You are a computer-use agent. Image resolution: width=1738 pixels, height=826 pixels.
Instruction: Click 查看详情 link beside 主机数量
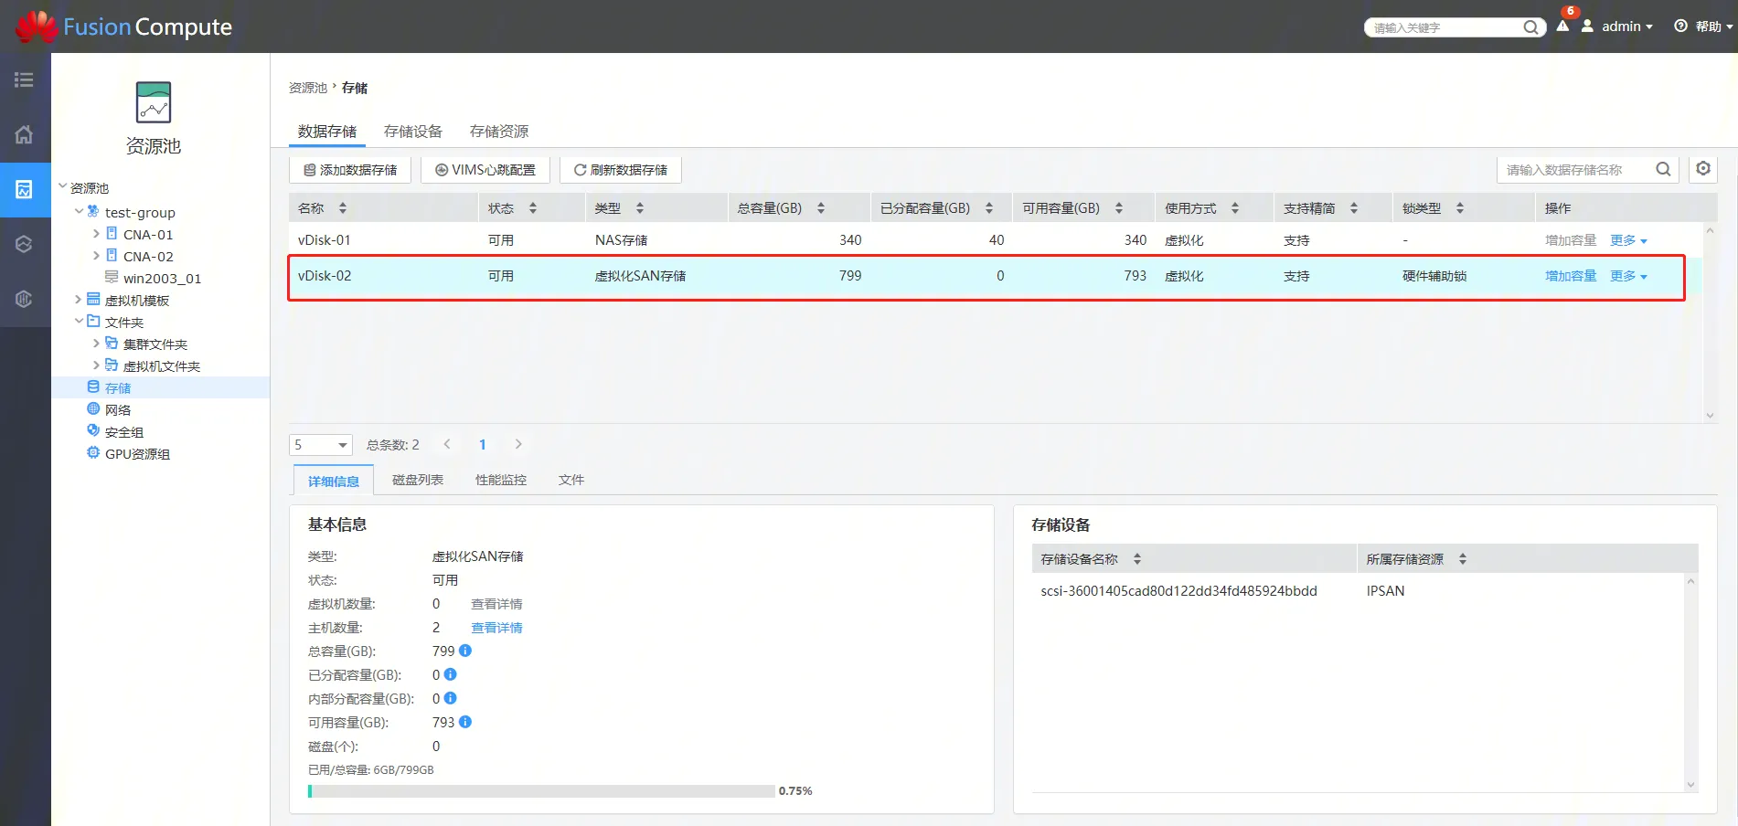tap(496, 628)
